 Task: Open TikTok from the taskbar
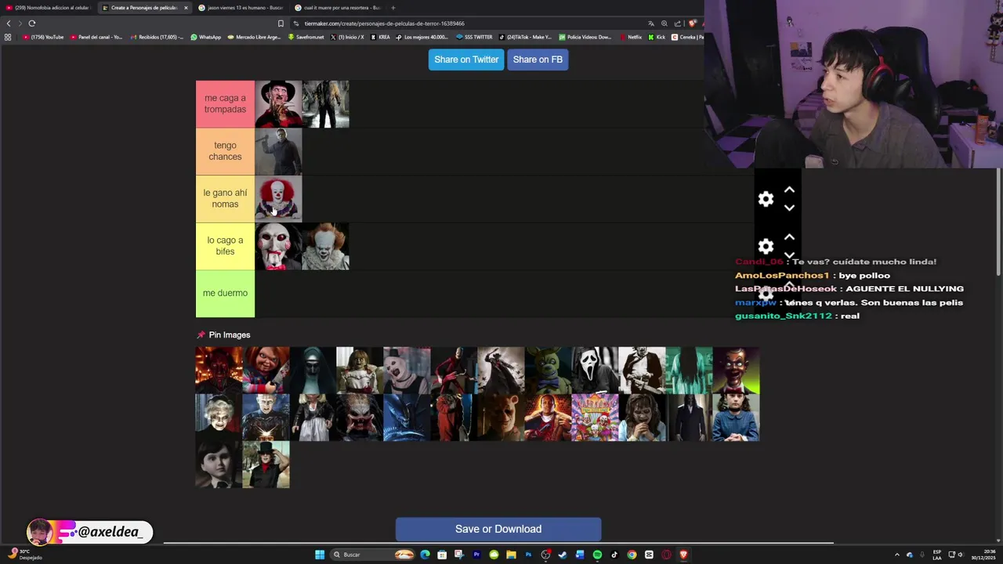tap(614, 555)
